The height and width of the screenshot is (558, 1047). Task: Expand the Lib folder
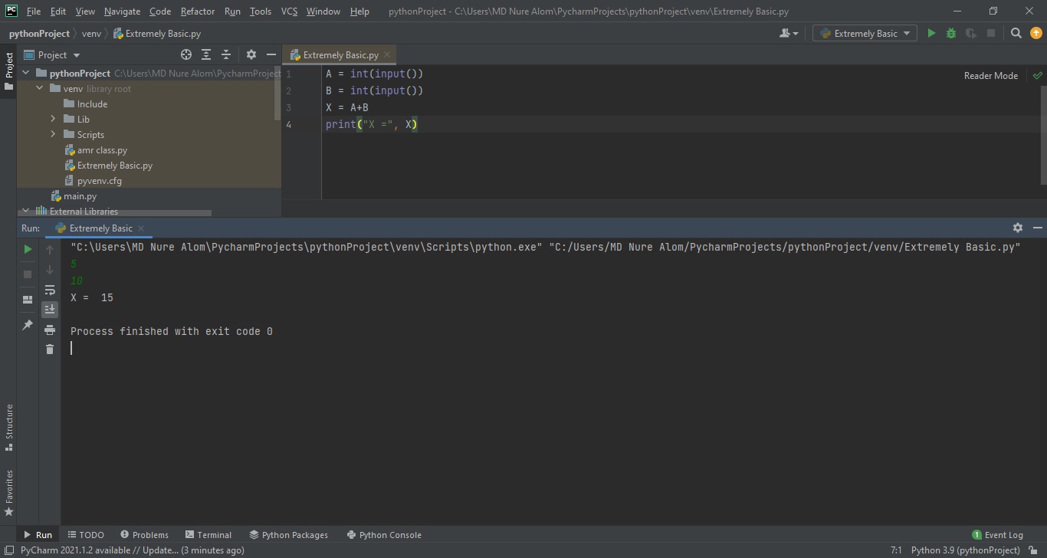pyautogui.click(x=53, y=119)
